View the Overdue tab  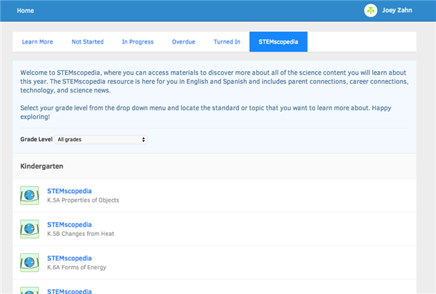tap(183, 42)
